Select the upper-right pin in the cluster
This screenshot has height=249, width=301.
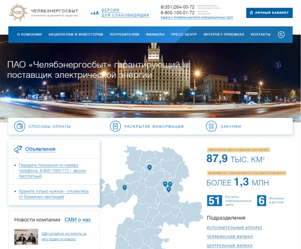(x=170, y=184)
